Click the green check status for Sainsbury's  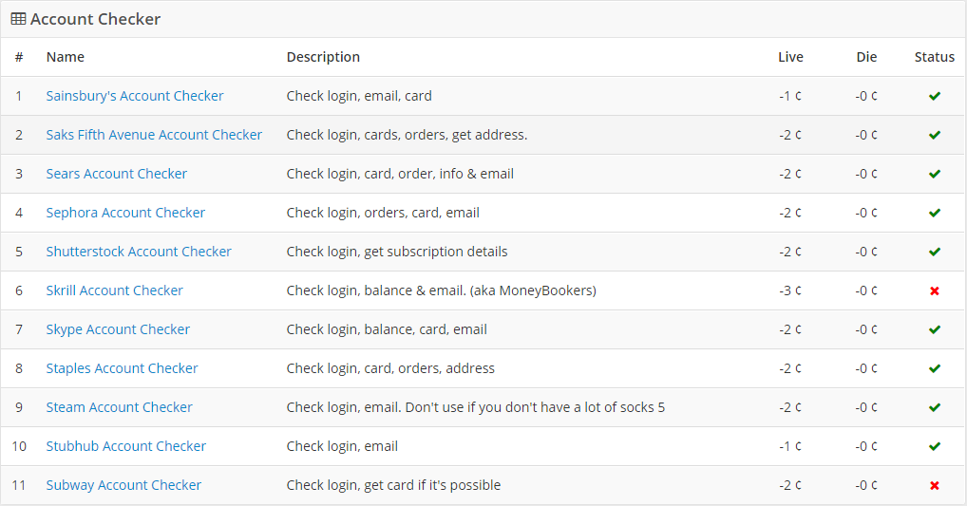click(x=935, y=96)
